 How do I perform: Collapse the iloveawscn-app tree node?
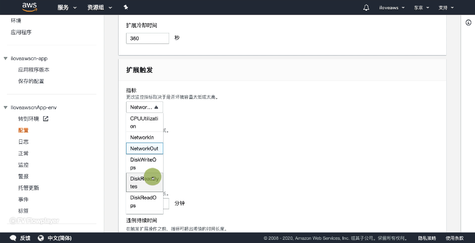pos(5,58)
